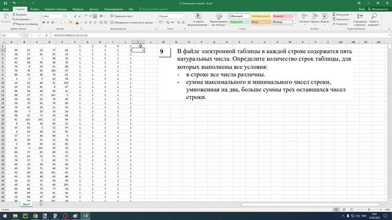Copy selection with Копировать
The height and width of the screenshot is (220, 392).
pos(21,19)
